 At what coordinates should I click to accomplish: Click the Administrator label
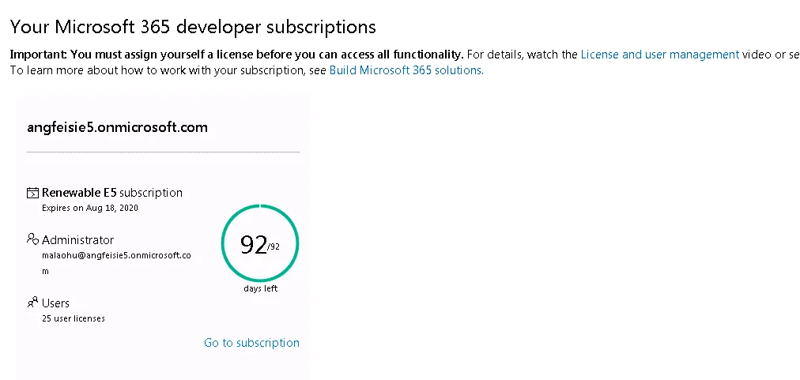point(77,240)
